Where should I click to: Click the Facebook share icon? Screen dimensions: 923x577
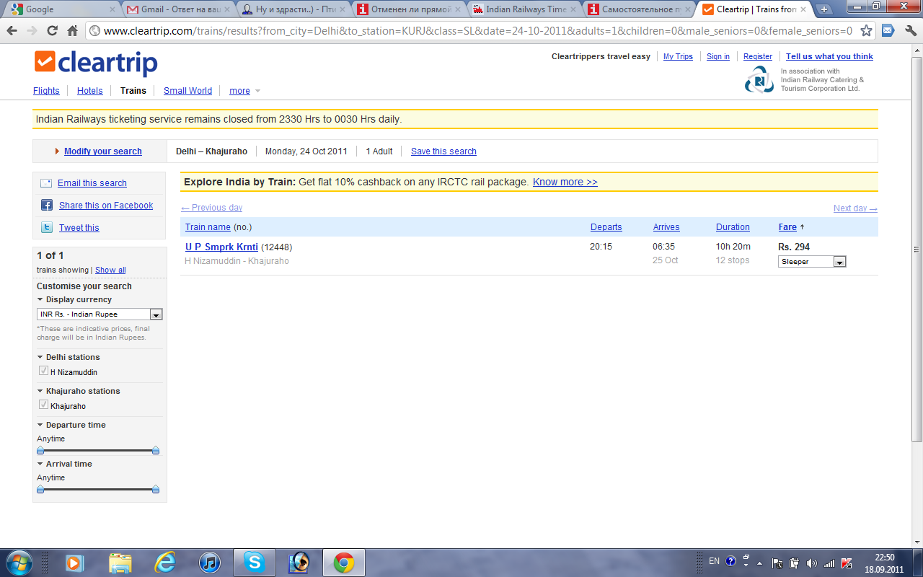[x=46, y=206]
